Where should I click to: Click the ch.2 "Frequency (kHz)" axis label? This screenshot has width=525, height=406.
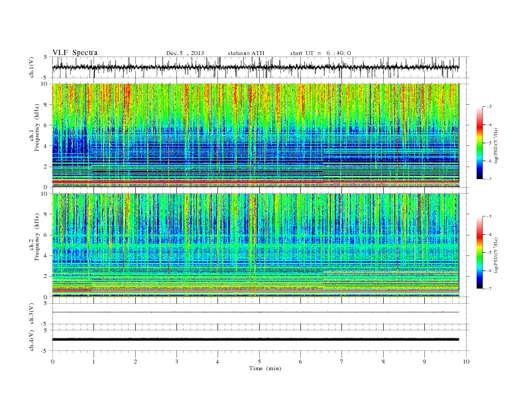[37, 236]
